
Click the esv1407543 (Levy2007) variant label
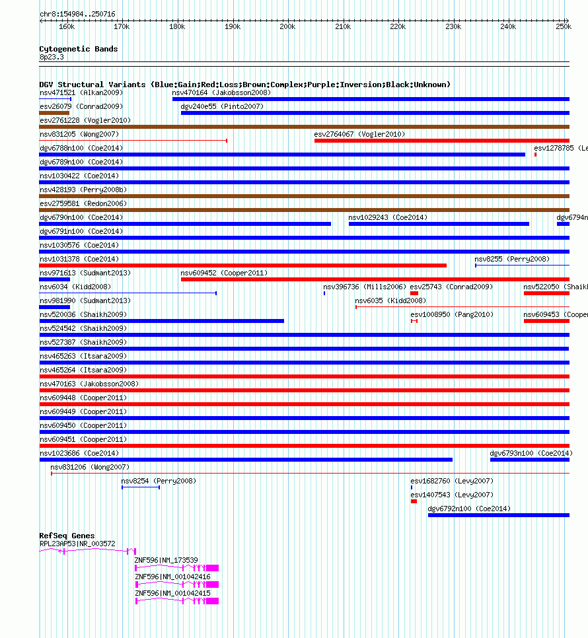click(x=452, y=494)
